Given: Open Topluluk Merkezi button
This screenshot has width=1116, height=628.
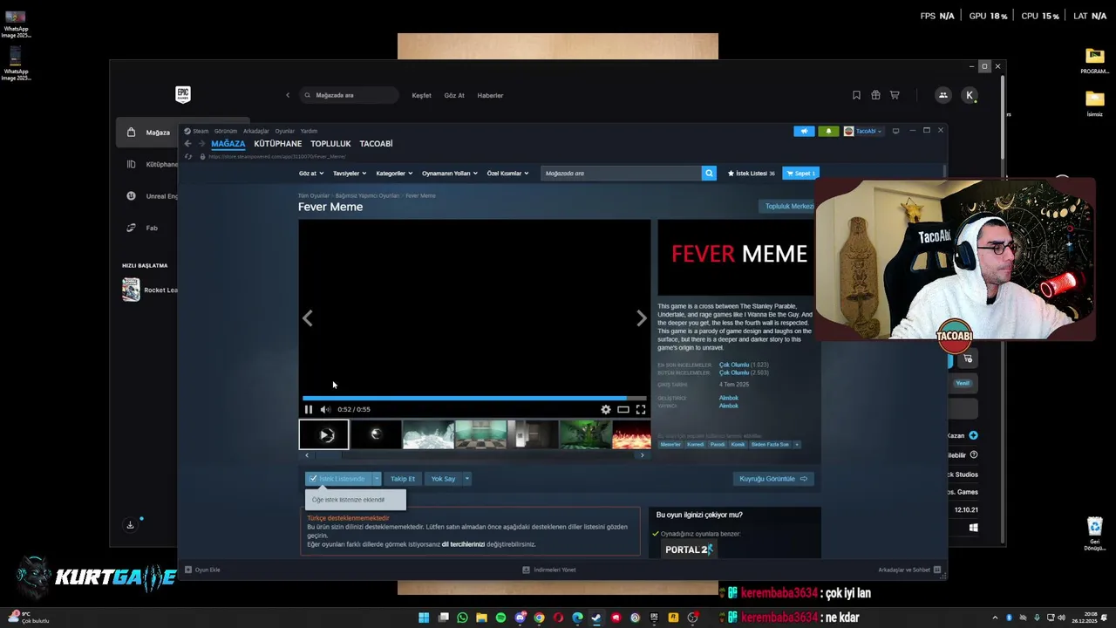Looking at the screenshot, I should pos(789,206).
